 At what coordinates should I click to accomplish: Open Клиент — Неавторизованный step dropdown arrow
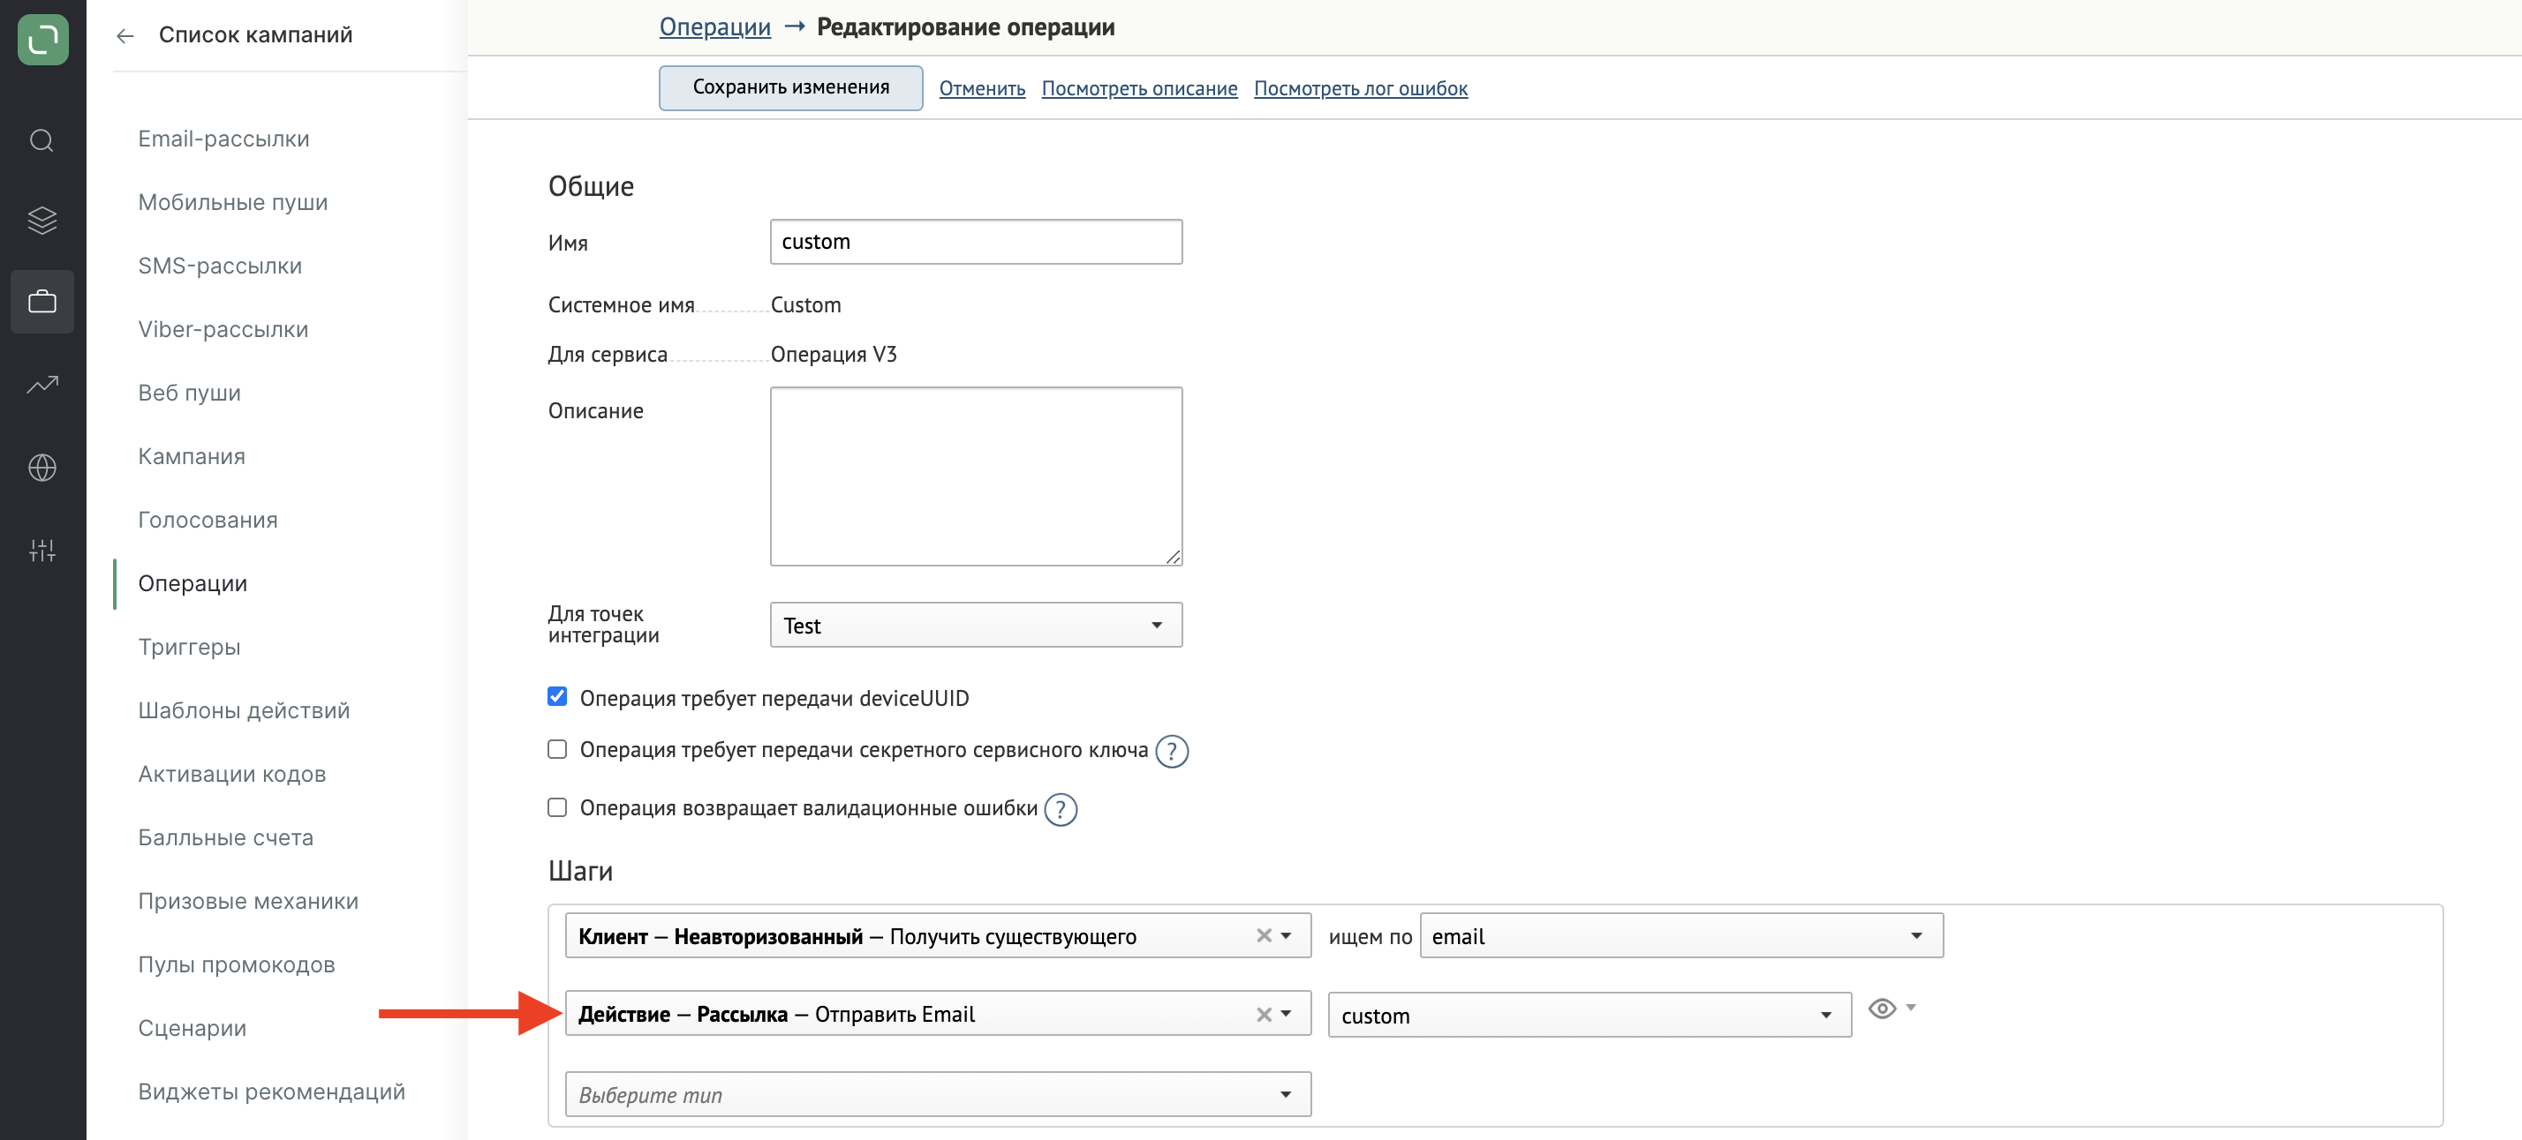[1287, 936]
